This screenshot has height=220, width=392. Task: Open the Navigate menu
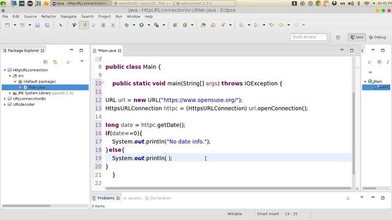(69, 16)
